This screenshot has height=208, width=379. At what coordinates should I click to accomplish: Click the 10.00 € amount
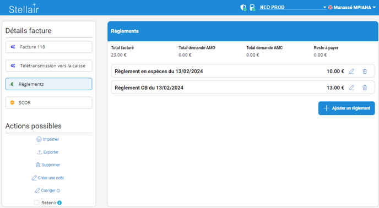tap(335, 72)
